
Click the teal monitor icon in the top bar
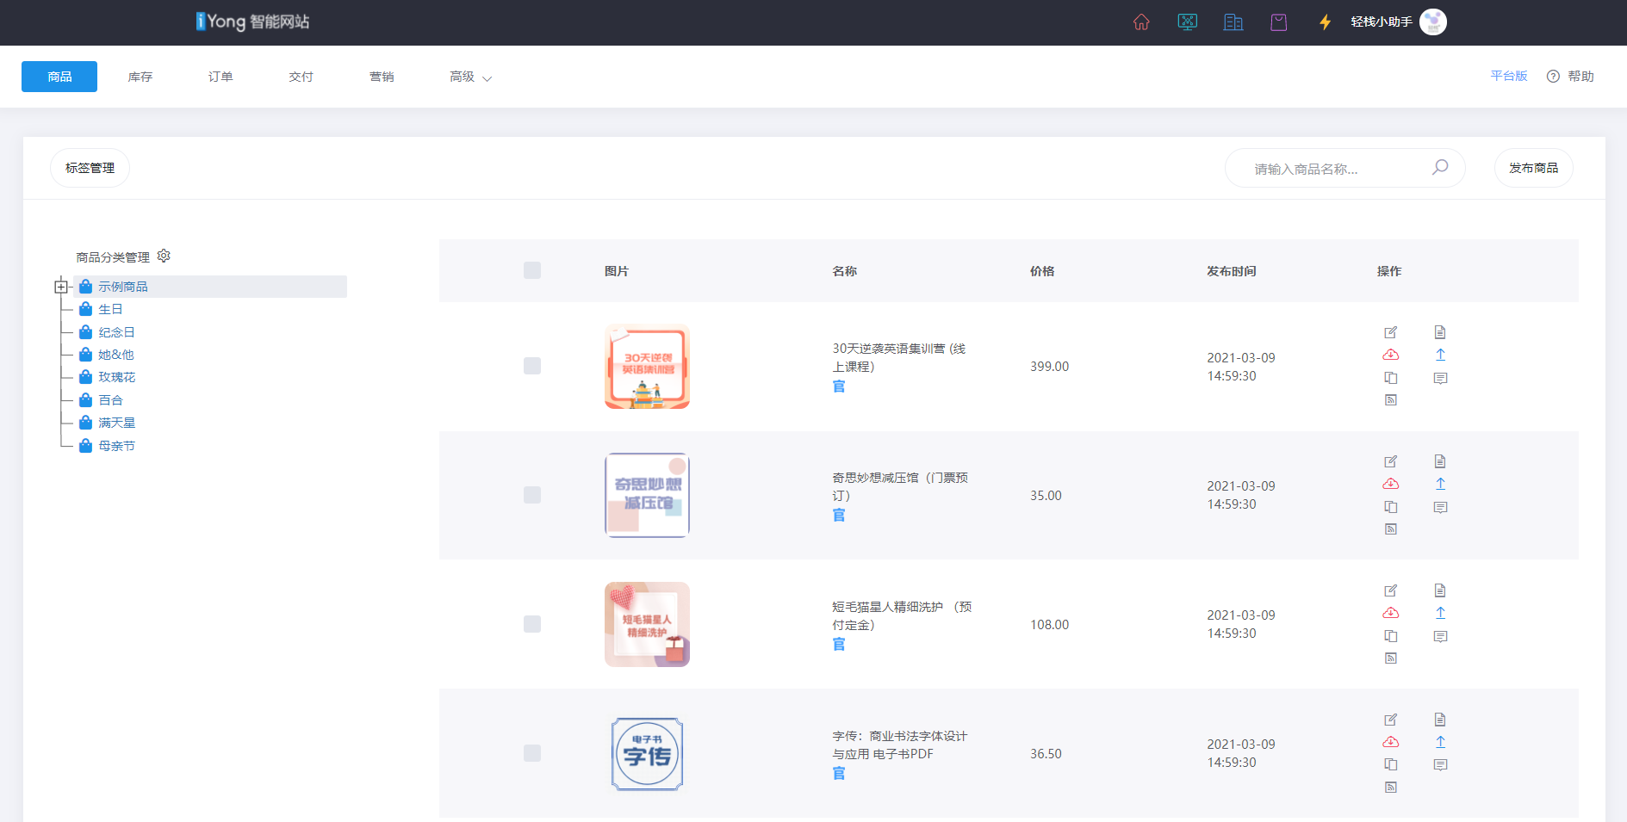1187,22
